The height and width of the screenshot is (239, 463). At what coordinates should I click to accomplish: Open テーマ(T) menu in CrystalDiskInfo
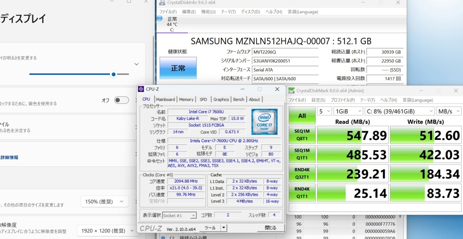(228, 12)
